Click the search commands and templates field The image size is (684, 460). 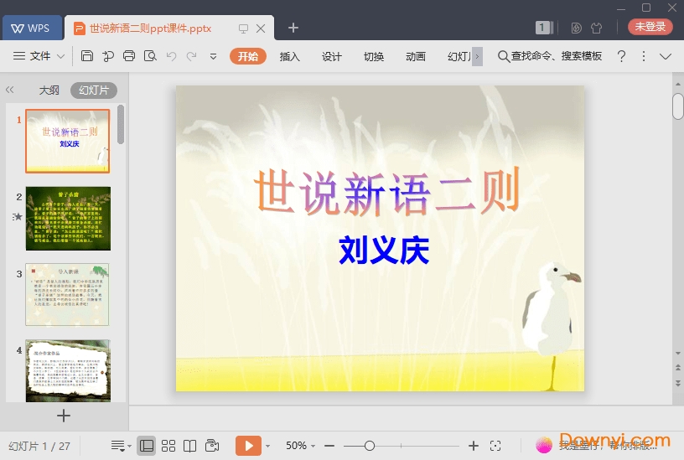tap(550, 56)
